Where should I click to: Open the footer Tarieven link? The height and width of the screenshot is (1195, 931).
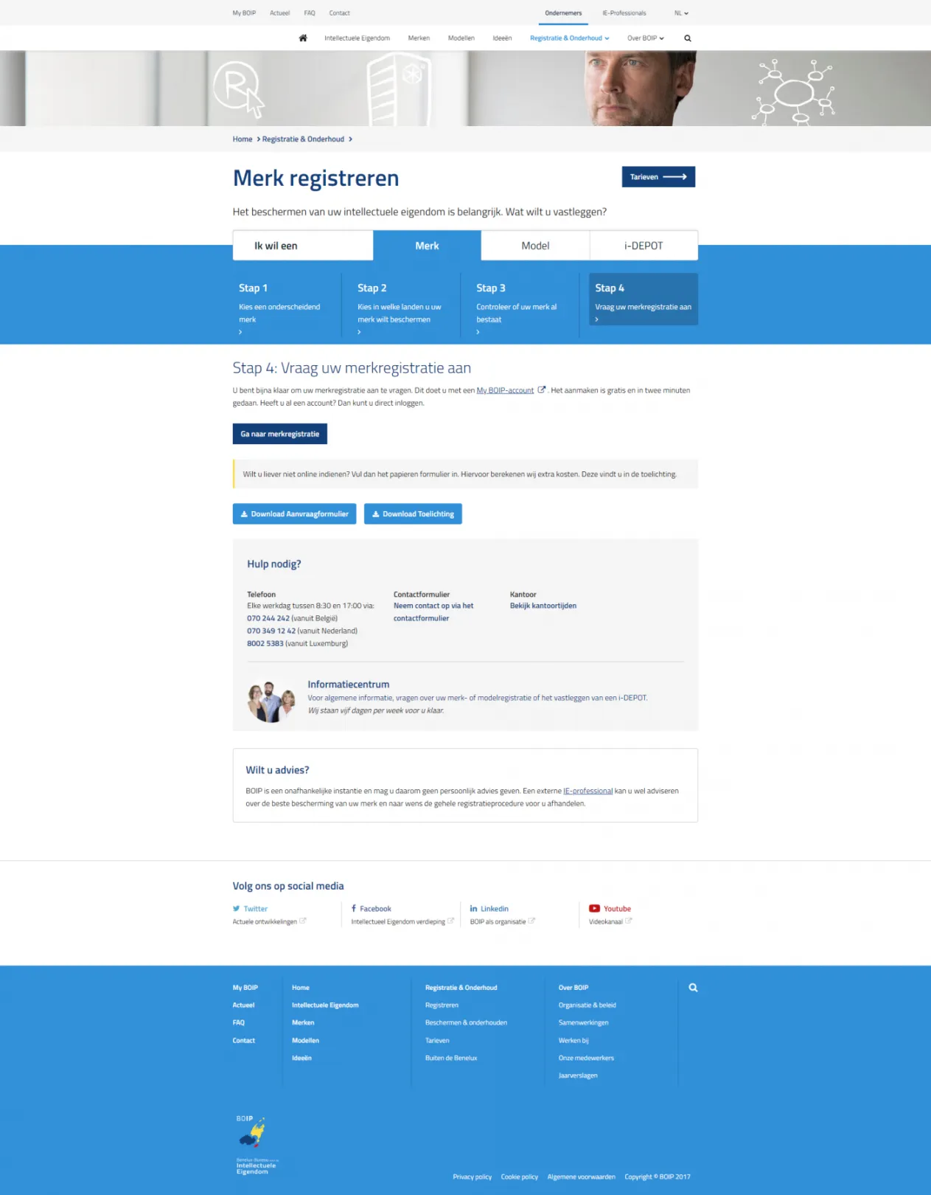click(437, 1041)
